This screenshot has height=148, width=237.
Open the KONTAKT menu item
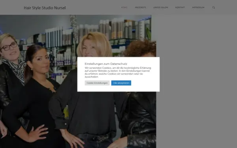point(180,7)
